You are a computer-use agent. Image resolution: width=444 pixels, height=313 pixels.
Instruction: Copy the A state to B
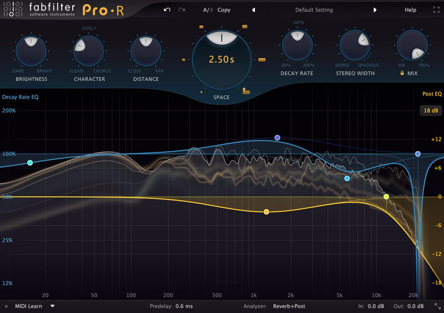[x=224, y=10]
